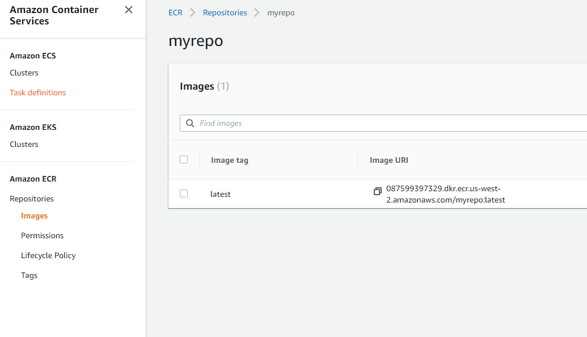
Task: Select Images in the sidebar
Action: coord(34,216)
